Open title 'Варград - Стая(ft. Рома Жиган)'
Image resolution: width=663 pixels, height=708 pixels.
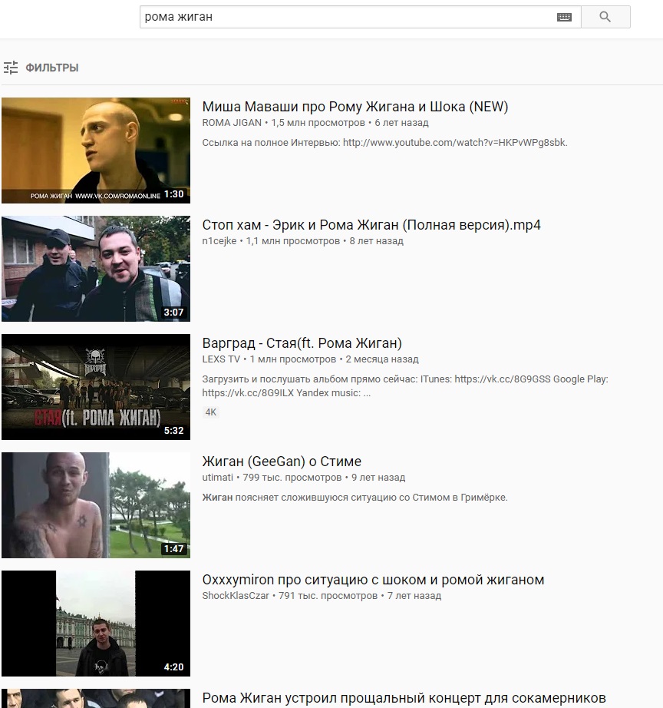pos(302,343)
